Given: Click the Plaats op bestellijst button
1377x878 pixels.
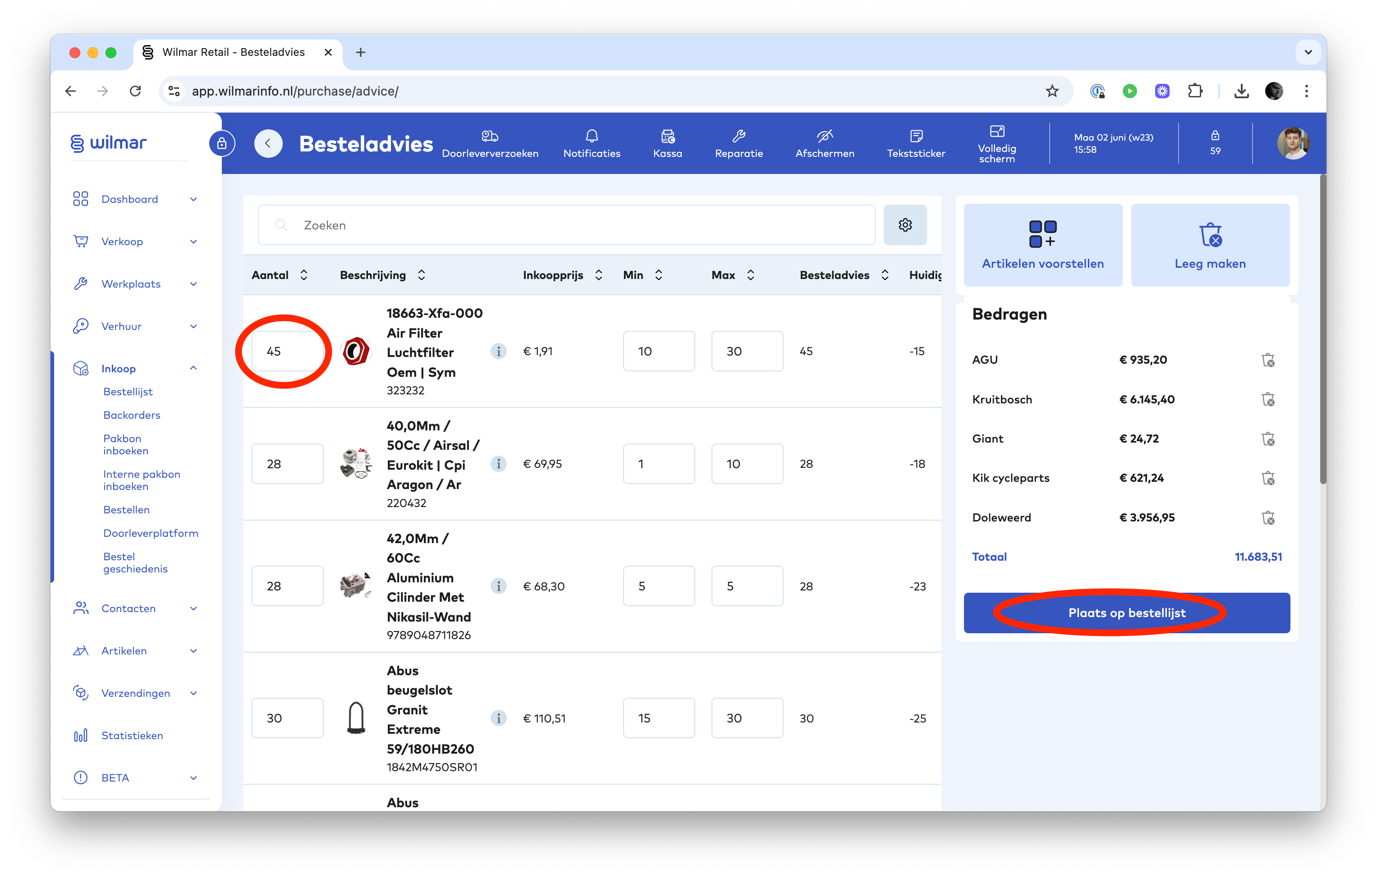Looking at the screenshot, I should coord(1126,613).
